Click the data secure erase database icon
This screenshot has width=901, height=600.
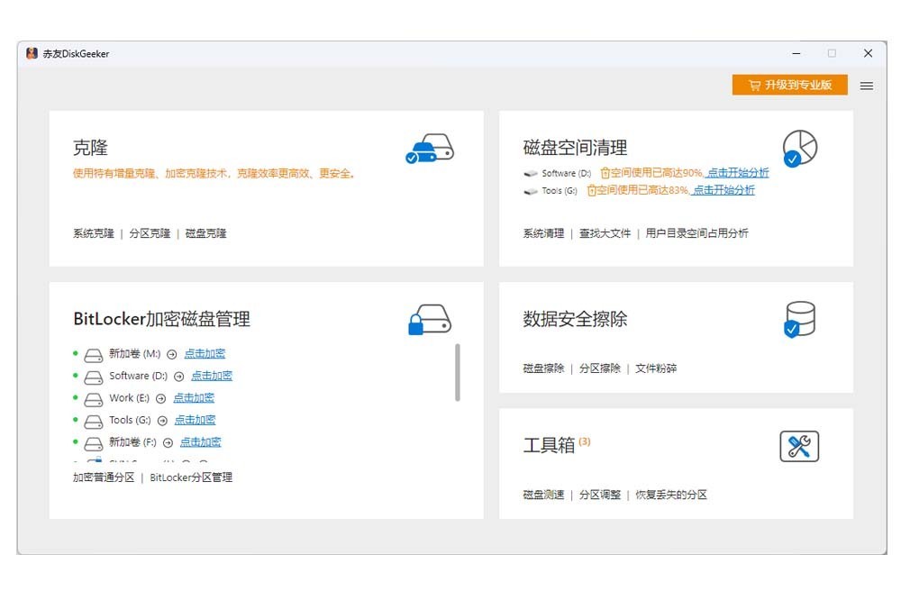pyautogui.click(x=798, y=320)
